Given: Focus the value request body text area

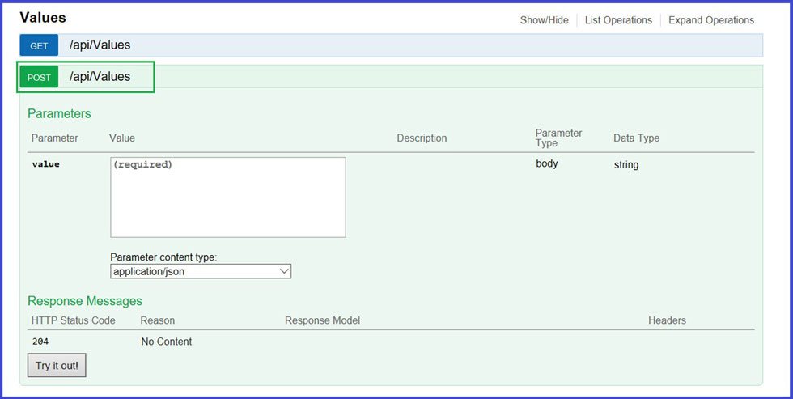Looking at the screenshot, I should (x=227, y=197).
